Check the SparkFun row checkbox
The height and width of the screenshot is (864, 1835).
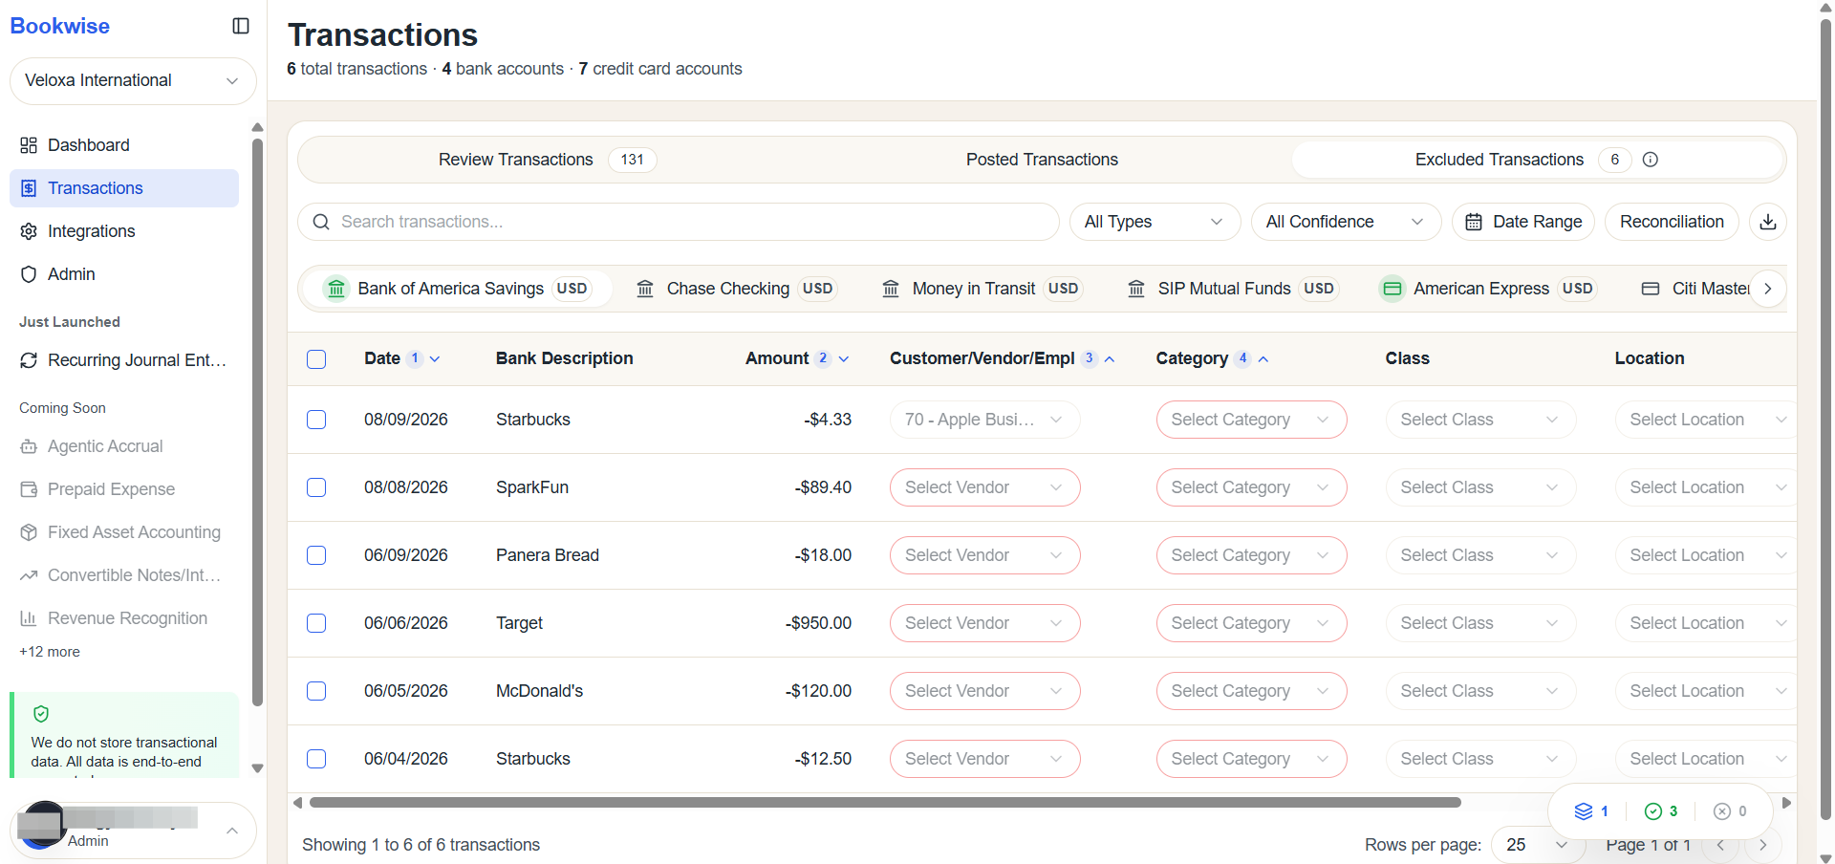pos(316,487)
